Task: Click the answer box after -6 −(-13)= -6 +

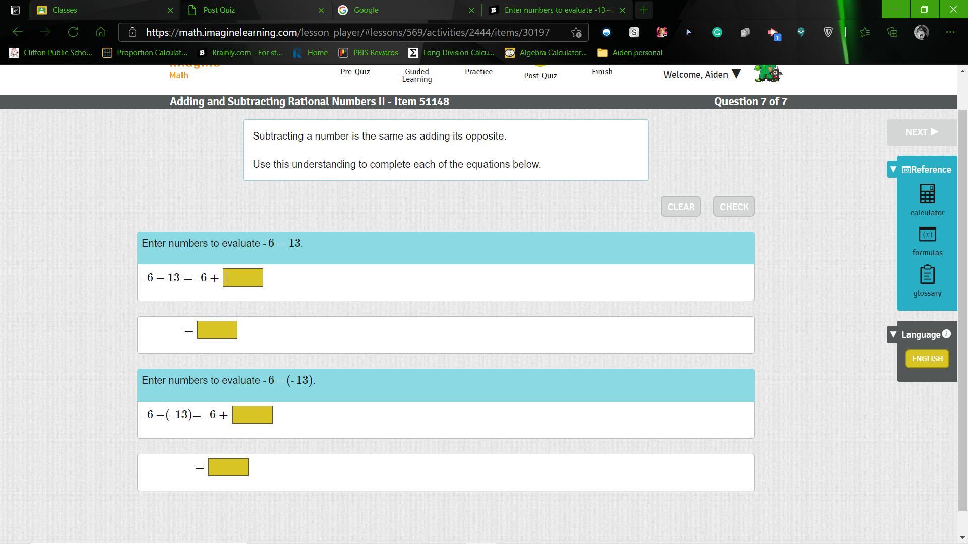Action: (x=252, y=415)
